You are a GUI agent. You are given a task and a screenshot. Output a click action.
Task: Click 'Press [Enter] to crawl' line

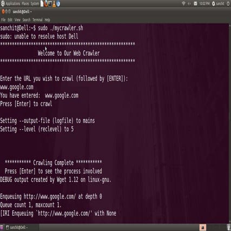26,104
